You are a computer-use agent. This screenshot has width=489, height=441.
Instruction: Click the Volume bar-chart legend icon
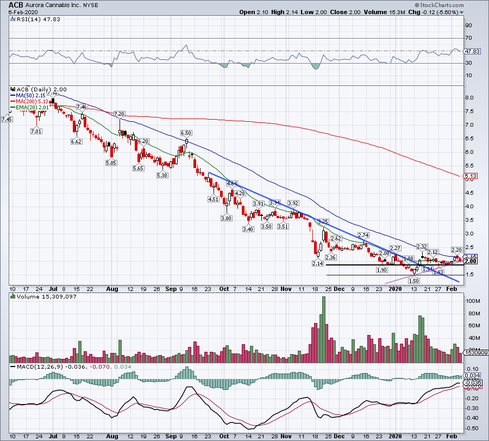(x=13, y=296)
